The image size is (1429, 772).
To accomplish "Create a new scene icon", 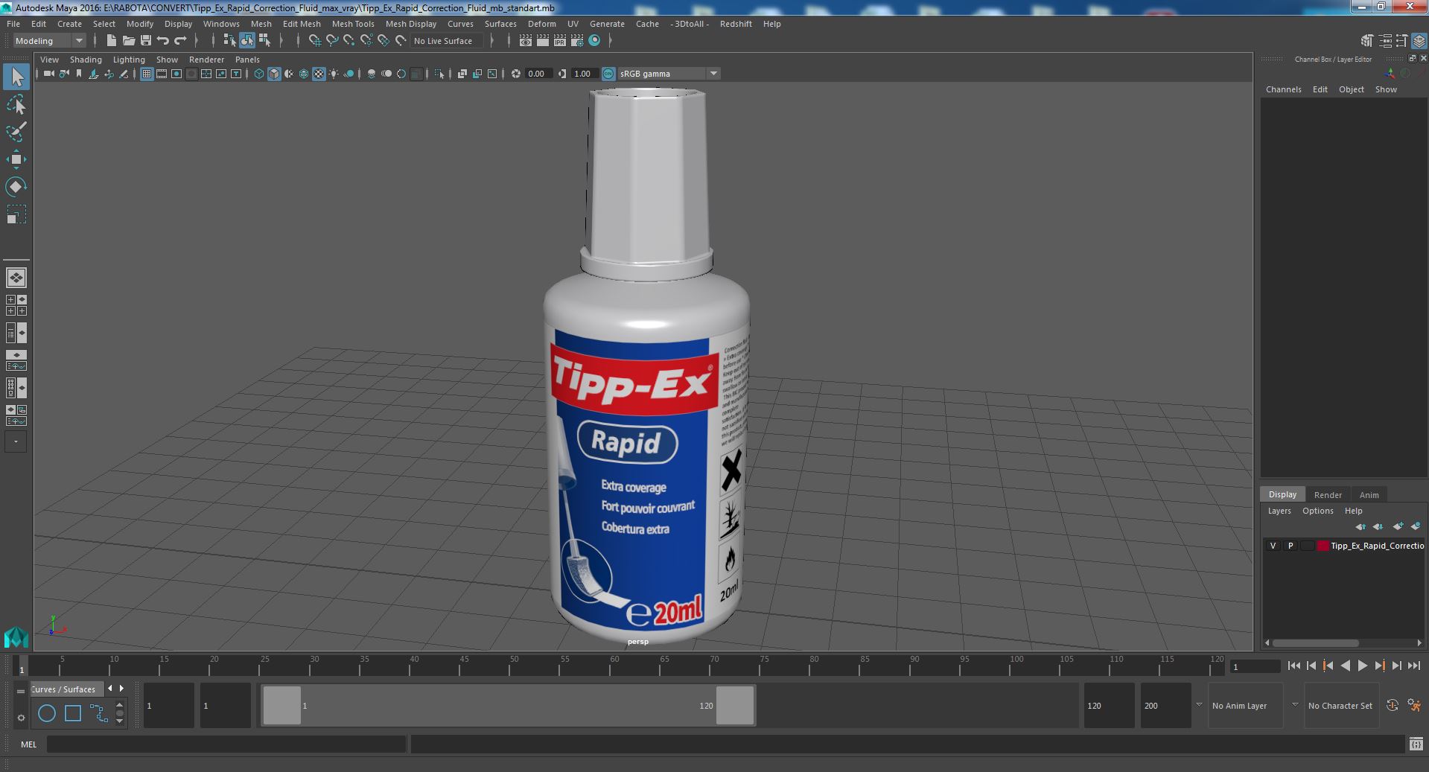I will (111, 41).
